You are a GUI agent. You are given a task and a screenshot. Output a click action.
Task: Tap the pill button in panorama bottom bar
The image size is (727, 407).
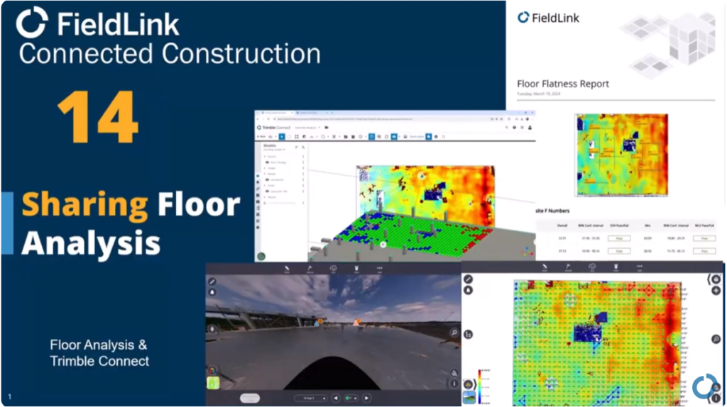[249, 398]
